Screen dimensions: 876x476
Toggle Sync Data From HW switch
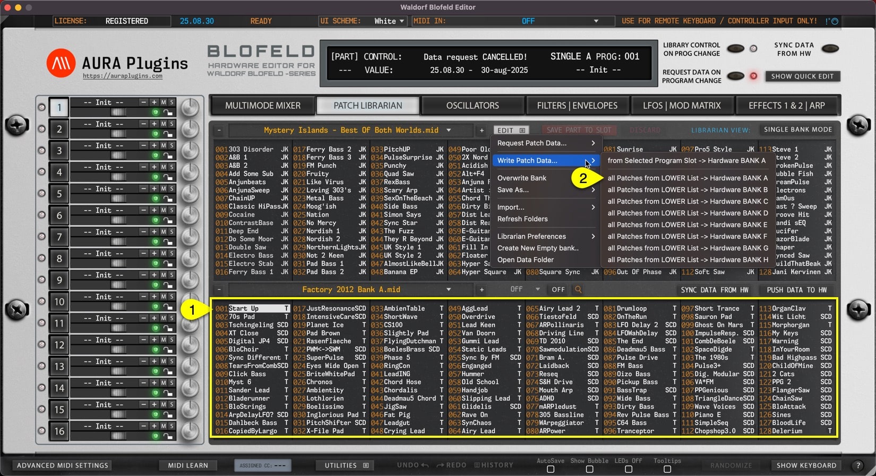pyautogui.click(x=830, y=49)
